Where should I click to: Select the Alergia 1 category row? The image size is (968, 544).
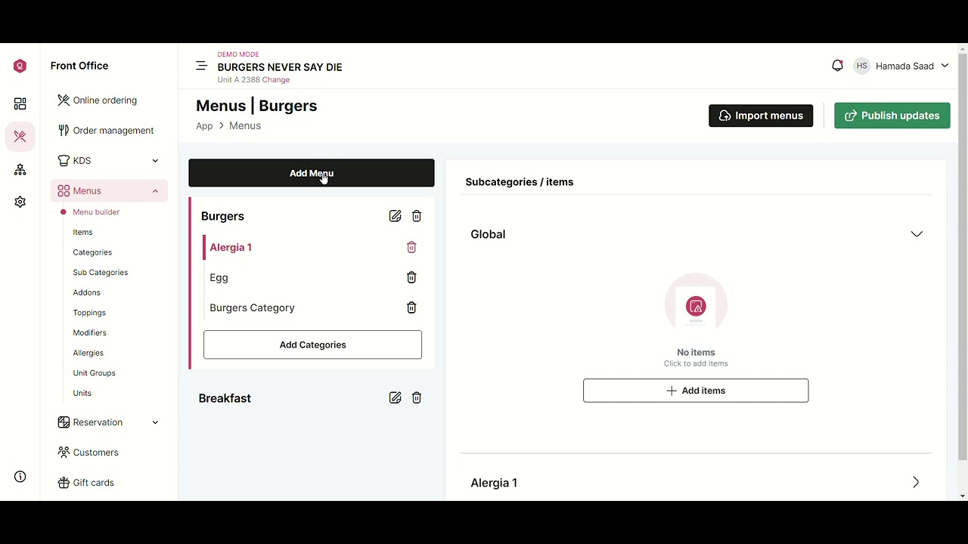(312, 247)
